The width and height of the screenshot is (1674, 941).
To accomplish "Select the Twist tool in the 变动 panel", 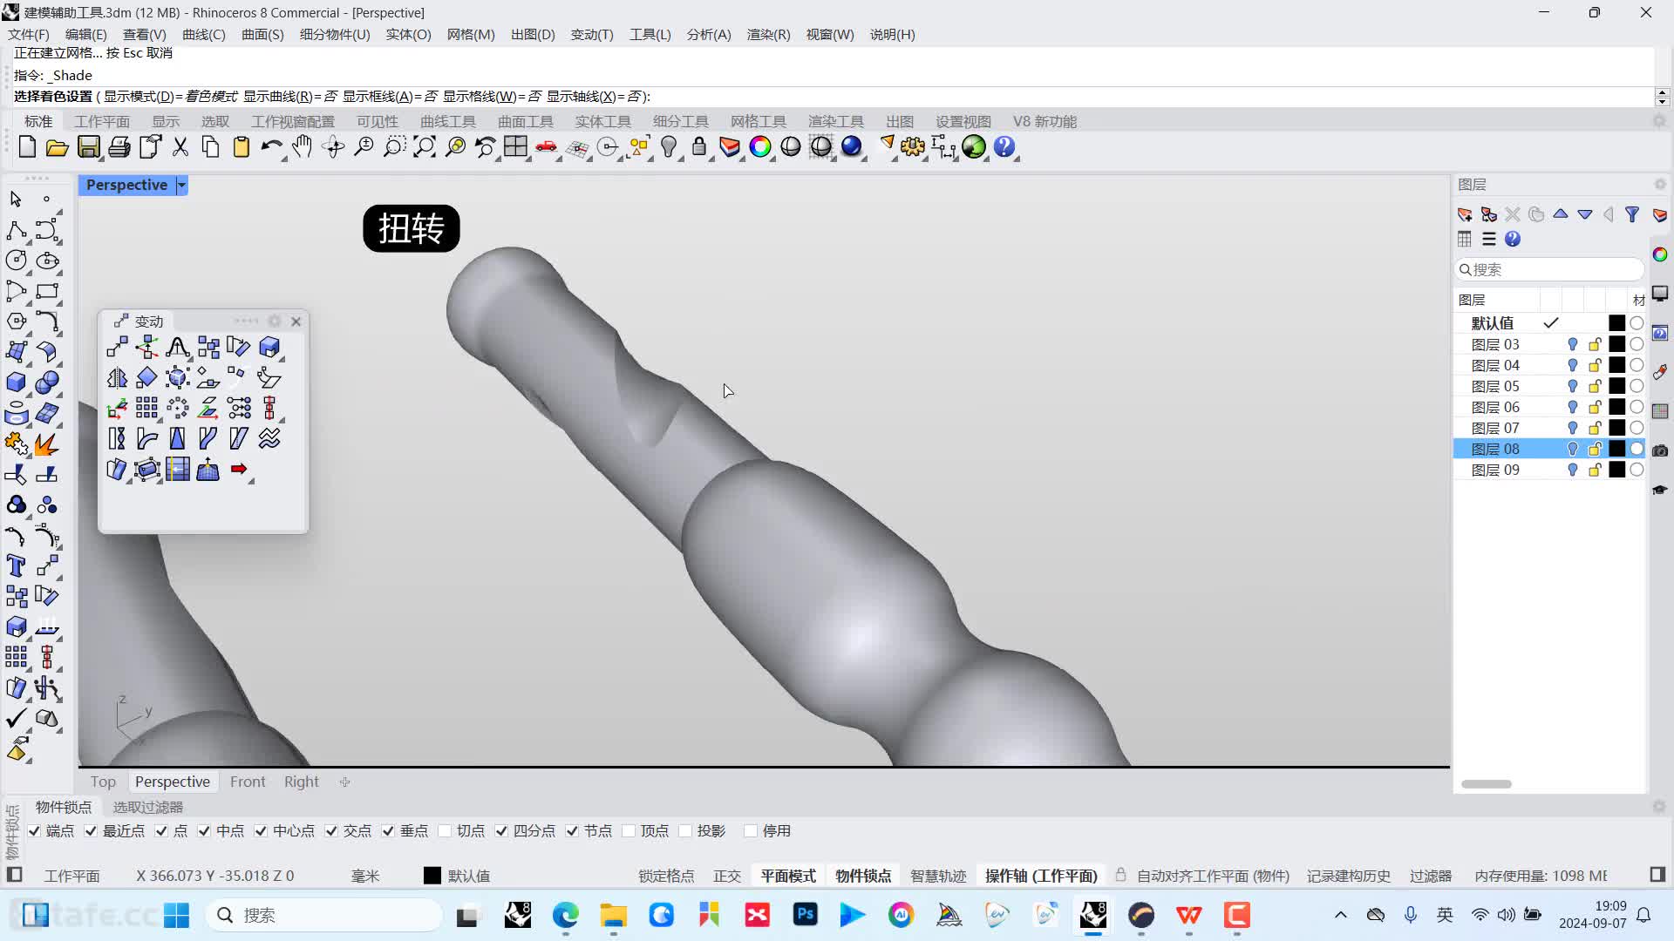I will click(x=117, y=439).
